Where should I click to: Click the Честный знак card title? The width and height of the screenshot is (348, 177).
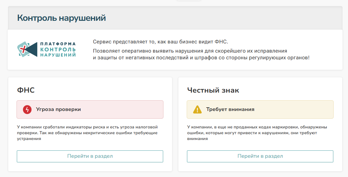pos(213,90)
